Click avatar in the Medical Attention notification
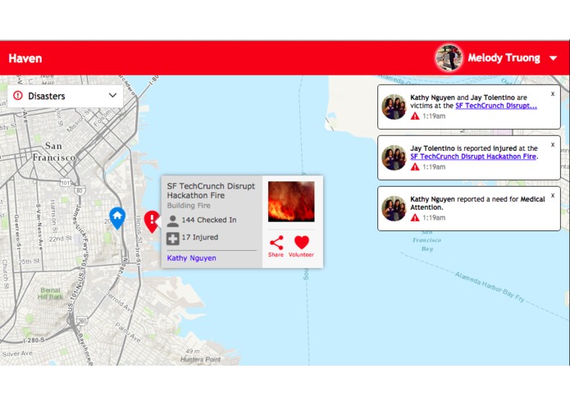 [394, 208]
